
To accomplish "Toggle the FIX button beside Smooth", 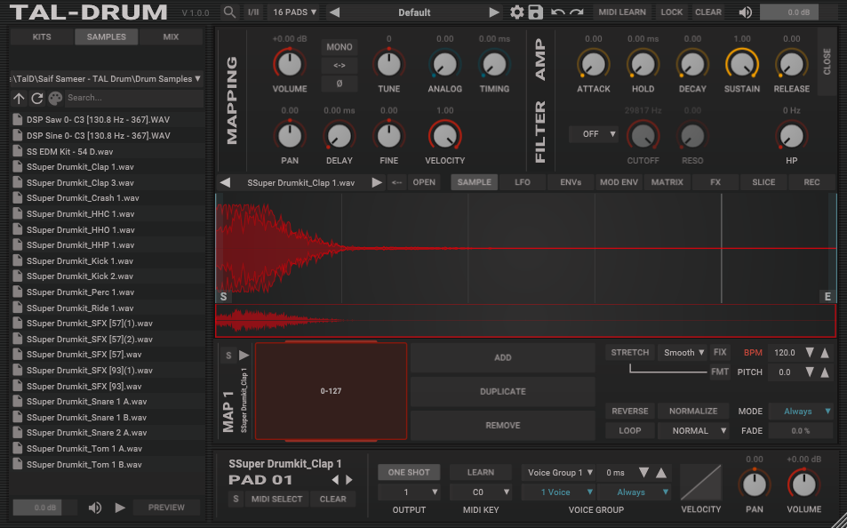I will click(x=720, y=352).
